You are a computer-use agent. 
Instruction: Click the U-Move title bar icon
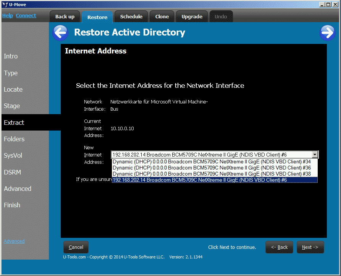tap(5, 4)
